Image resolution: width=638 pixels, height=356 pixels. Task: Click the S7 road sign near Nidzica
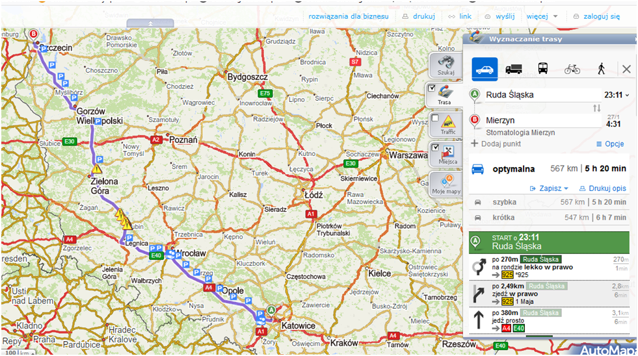click(355, 62)
